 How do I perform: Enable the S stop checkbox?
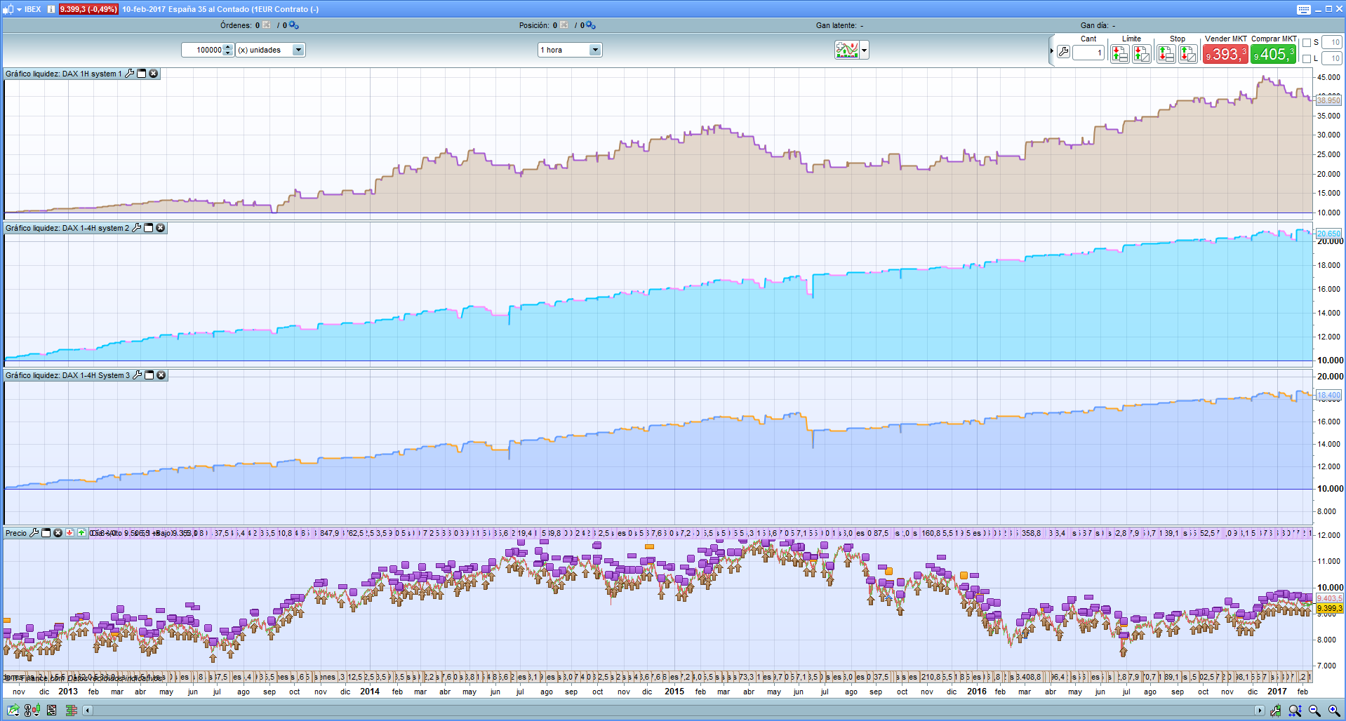pos(1307,43)
